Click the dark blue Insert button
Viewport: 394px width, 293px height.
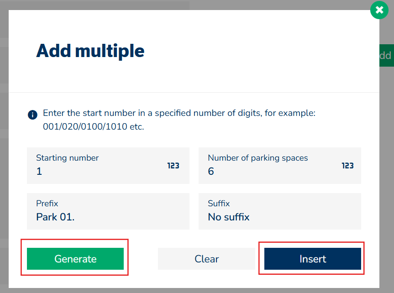pos(312,259)
